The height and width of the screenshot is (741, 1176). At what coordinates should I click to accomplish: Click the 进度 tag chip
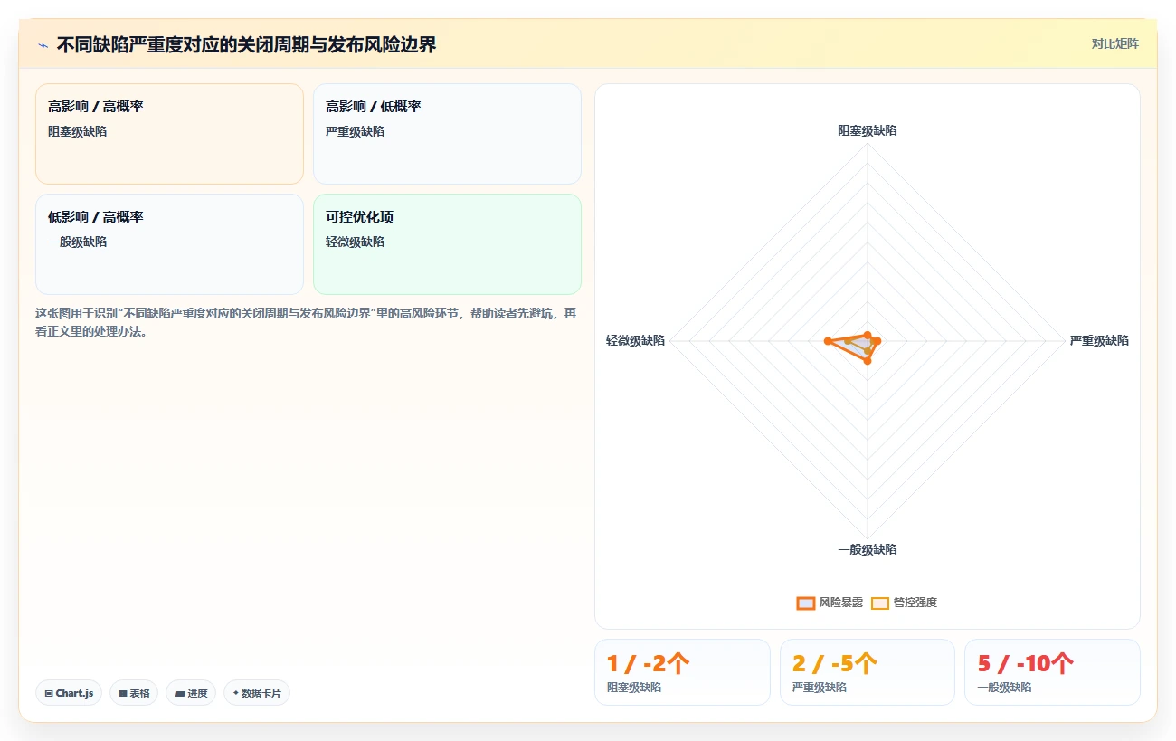(x=191, y=693)
